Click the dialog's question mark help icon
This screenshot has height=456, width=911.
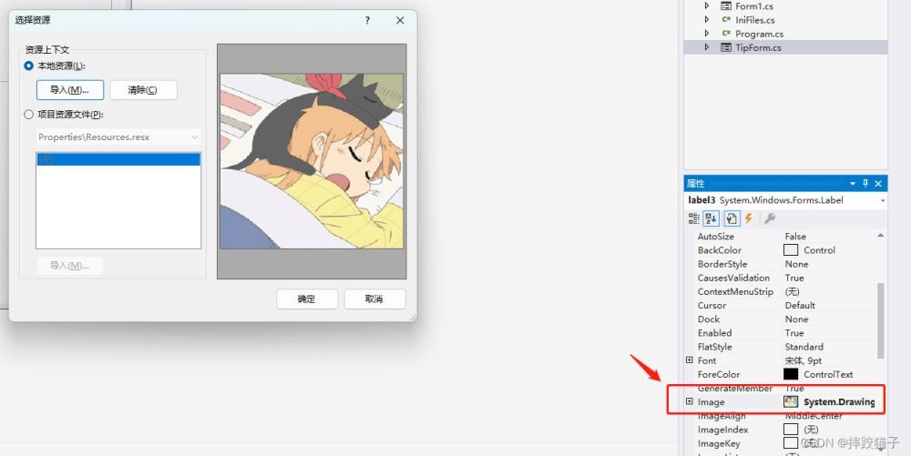click(367, 20)
